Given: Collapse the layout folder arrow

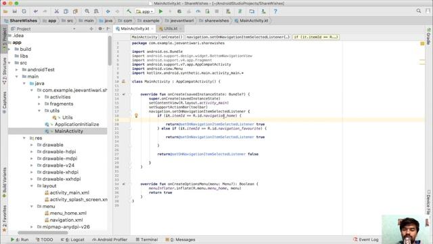Looking at the screenshot, I should point(32,186).
